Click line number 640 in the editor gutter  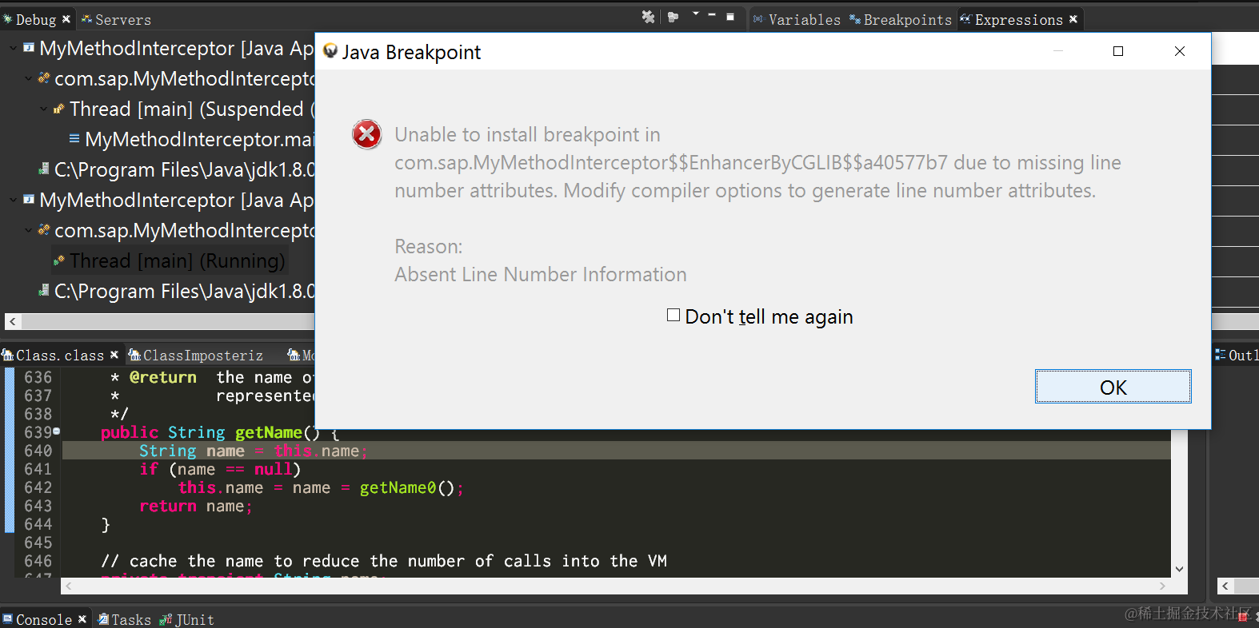pos(38,451)
